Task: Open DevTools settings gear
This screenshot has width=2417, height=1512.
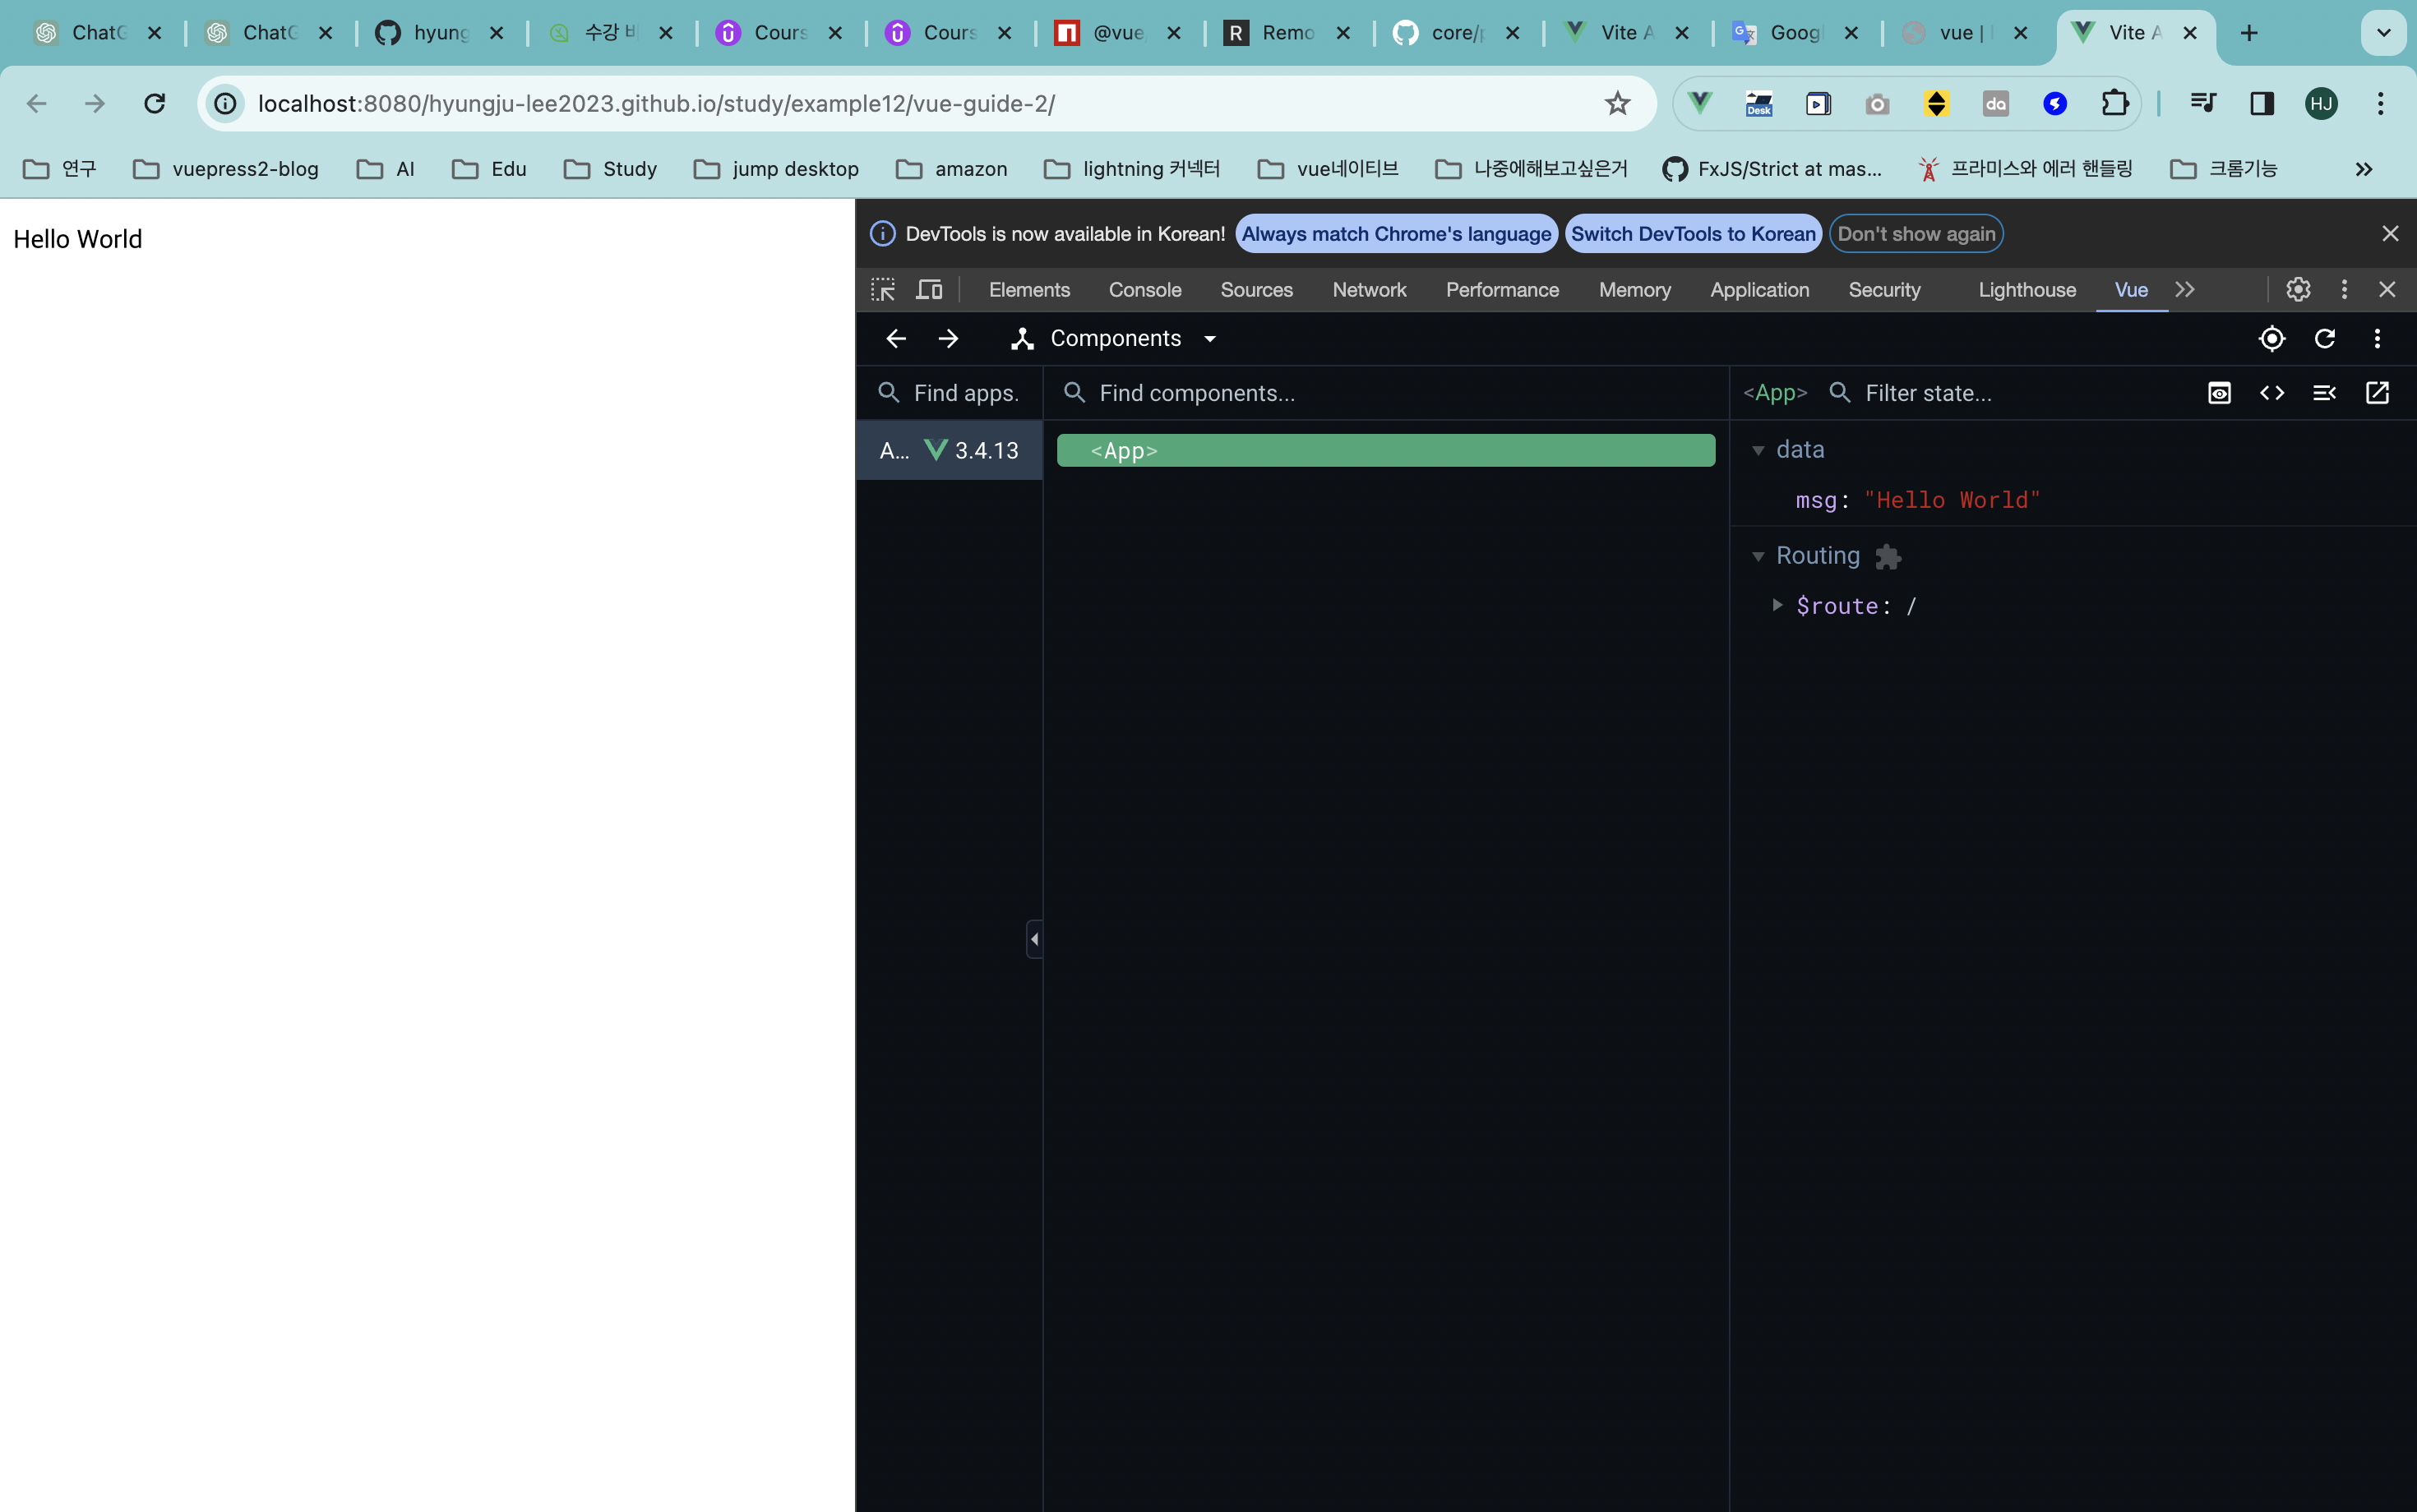Action: pos(2298,290)
